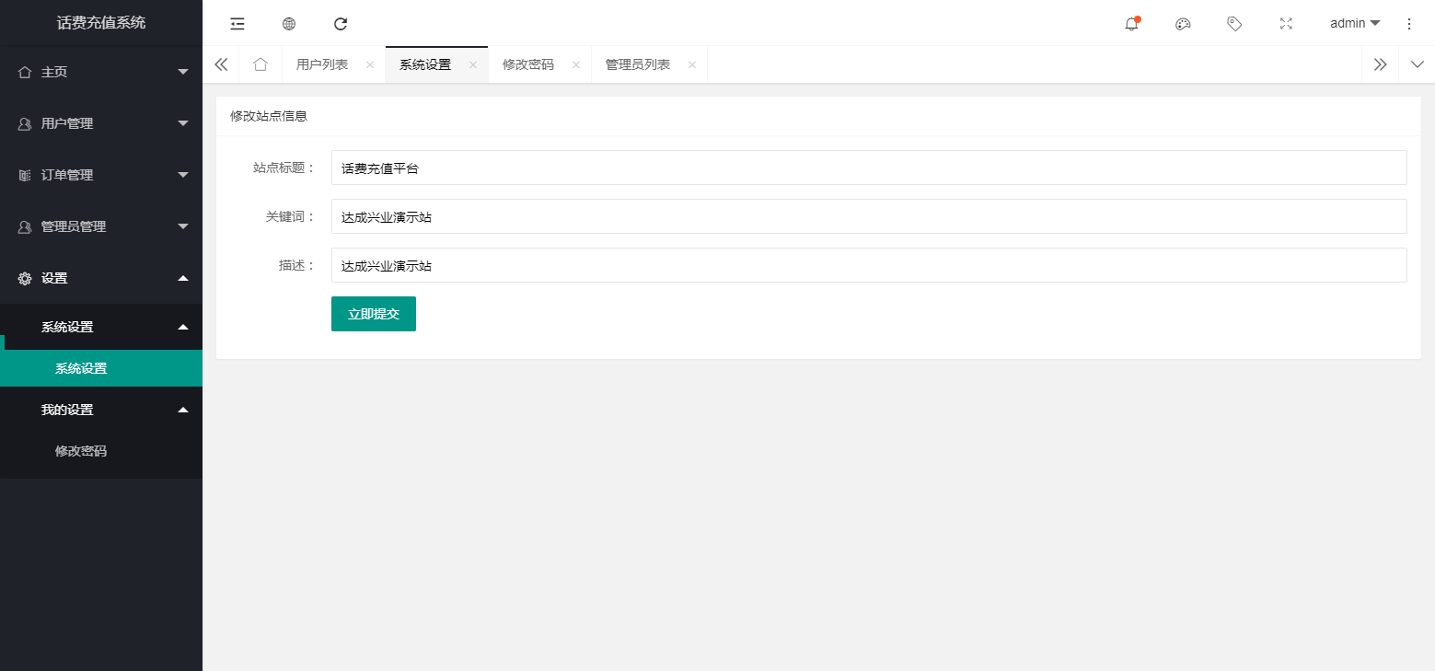1435x671 pixels.
Task: Click the vertical three-dot more icon
Action: click(1408, 24)
